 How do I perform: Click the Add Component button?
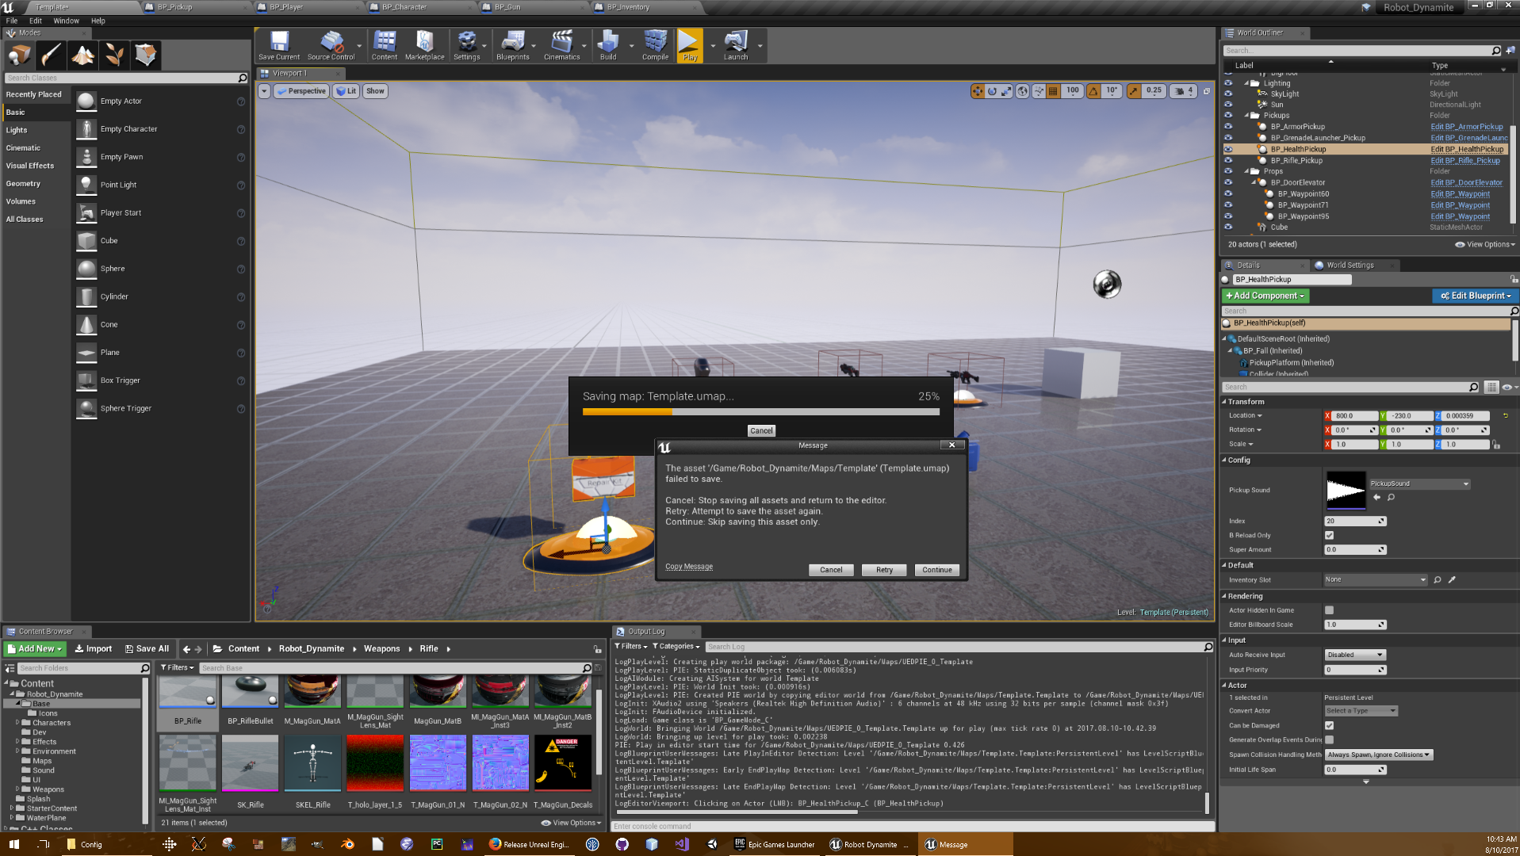click(x=1266, y=296)
